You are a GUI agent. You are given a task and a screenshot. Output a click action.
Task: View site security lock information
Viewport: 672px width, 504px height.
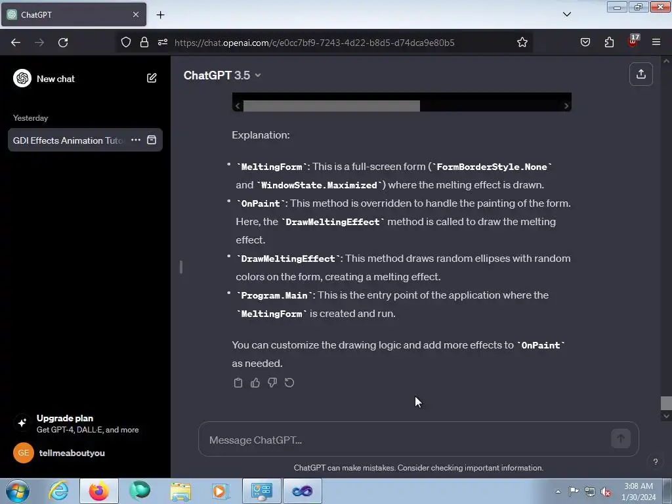pos(144,42)
